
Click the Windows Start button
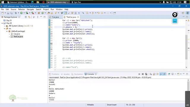3,2
